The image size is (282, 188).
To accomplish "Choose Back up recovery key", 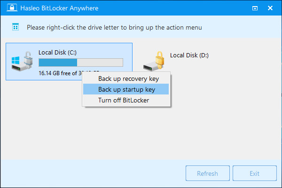I will point(126,78).
